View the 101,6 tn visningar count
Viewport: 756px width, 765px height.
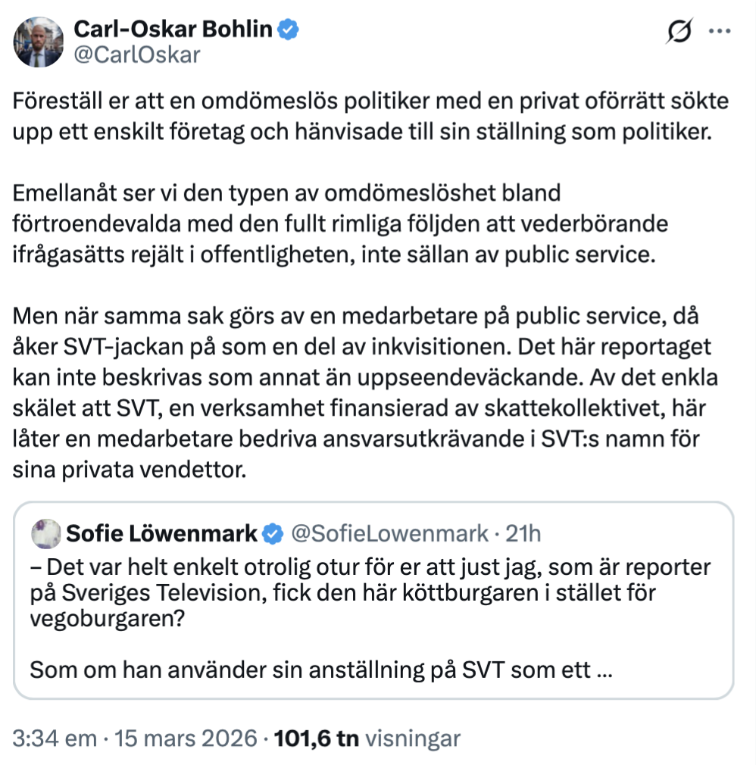point(367,738)
